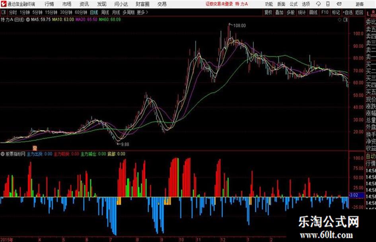
Task: Open the F10 company info button
Action: [x=325, y=12]
